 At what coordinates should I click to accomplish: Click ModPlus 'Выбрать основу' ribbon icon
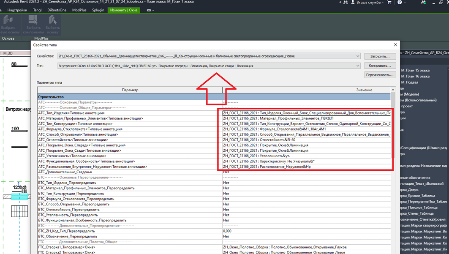tap(52, 20)
